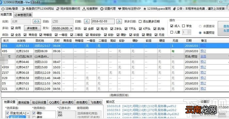
Task: Toggle 二等座 seat checkbox
Action: coord(72,35)
